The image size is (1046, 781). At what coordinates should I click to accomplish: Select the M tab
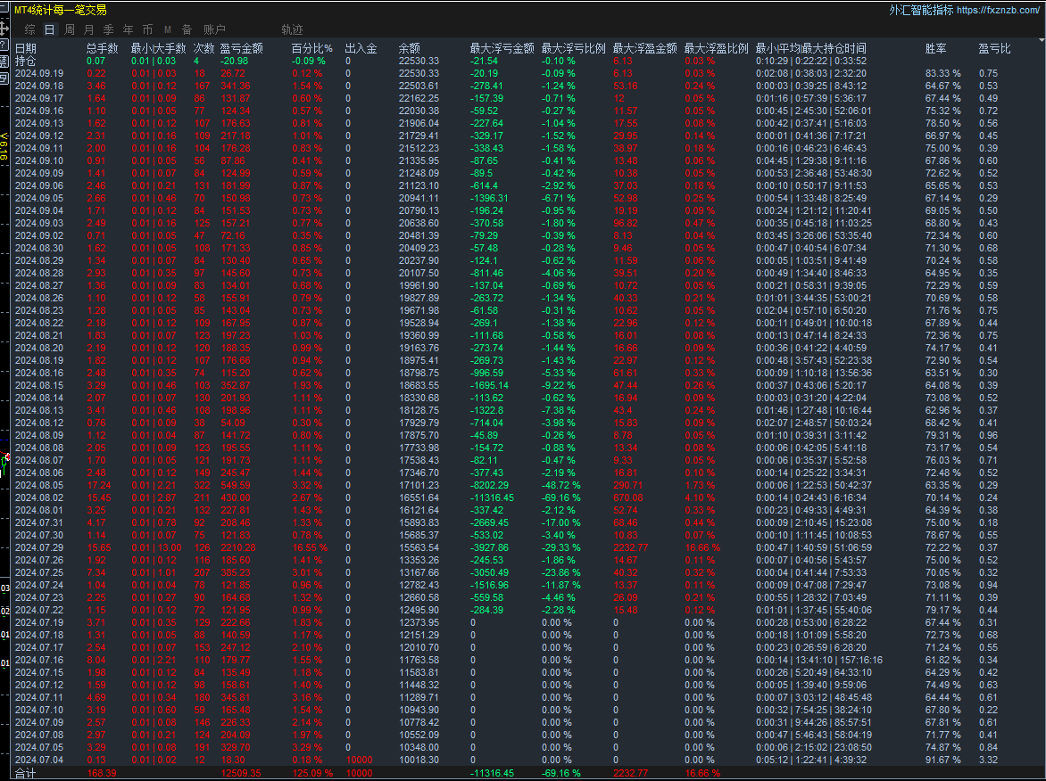(x=168, y=29)
